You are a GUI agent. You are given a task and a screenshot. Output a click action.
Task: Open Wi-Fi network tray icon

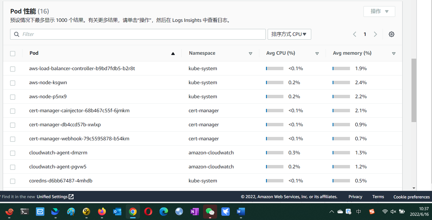click(x=385, y=212)
